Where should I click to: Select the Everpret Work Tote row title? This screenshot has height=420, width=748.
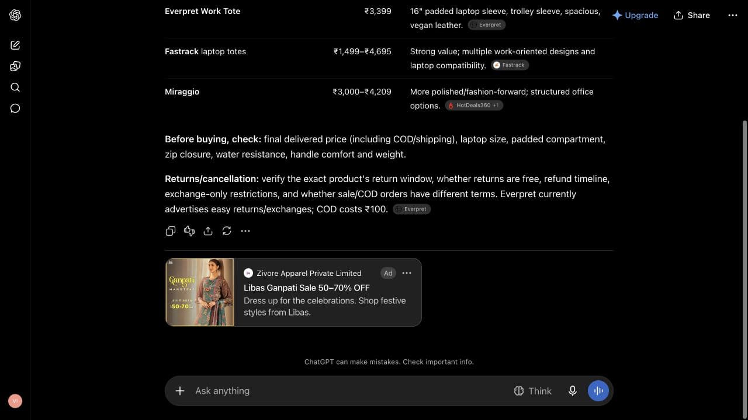pyautogui.click(x=203, y=11)
